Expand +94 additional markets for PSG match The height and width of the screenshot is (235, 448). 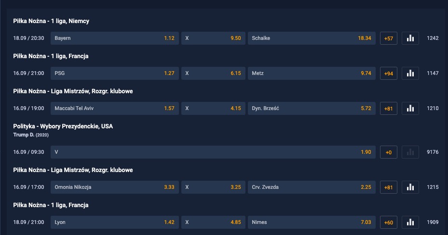click(389, 73)
